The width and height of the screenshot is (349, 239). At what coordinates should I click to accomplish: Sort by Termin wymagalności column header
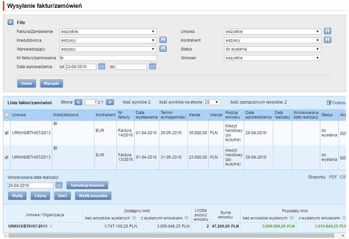[x=173, y=115]
